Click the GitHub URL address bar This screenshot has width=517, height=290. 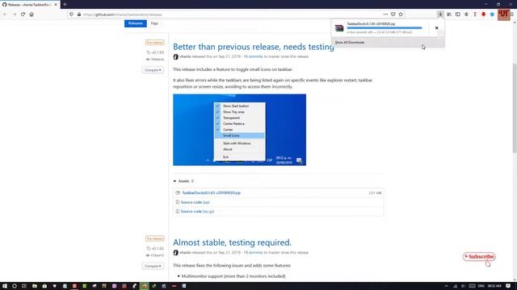(x=231, y=14)
